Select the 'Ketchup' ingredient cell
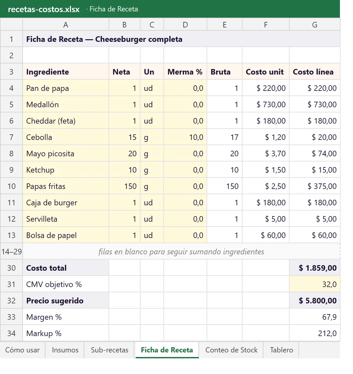Screen dimensions: 353x374 (x=66, y=170)
